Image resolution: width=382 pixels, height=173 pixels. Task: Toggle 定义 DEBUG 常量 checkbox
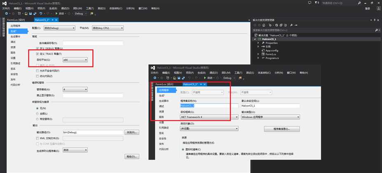[x=37, y=48]
